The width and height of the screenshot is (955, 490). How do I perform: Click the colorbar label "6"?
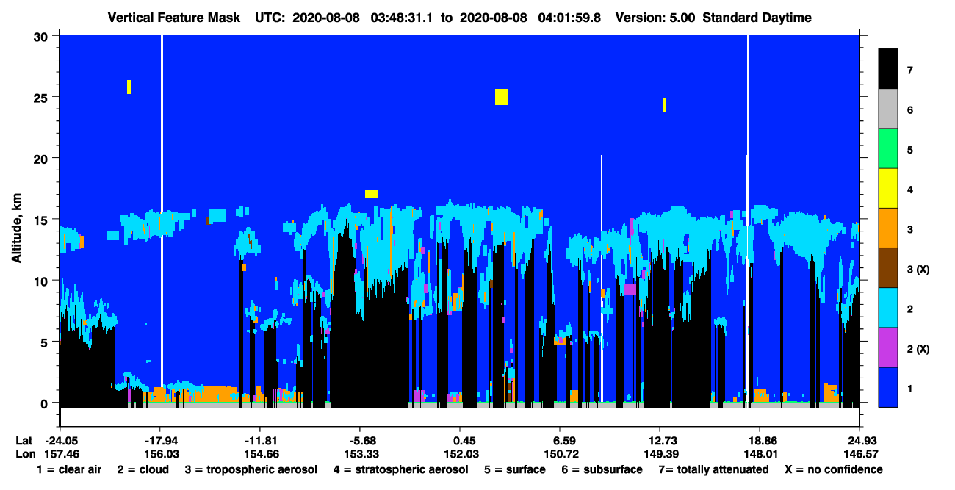click(x=910, y=110)
